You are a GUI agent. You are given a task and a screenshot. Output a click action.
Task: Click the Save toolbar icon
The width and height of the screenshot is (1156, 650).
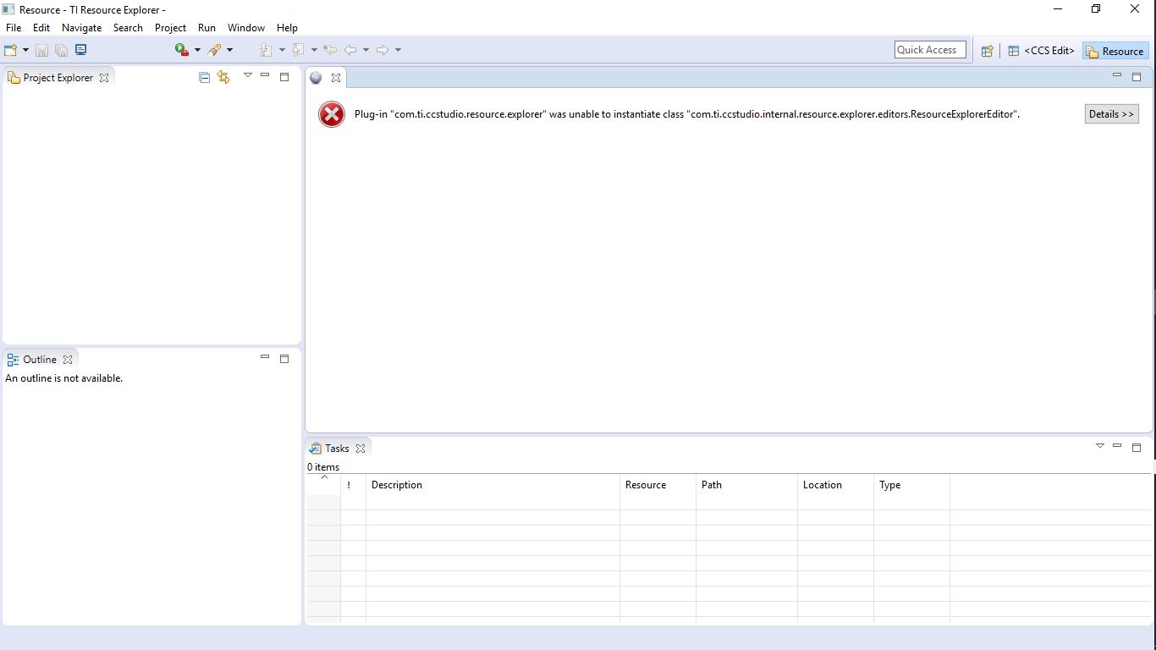[41, 50]
